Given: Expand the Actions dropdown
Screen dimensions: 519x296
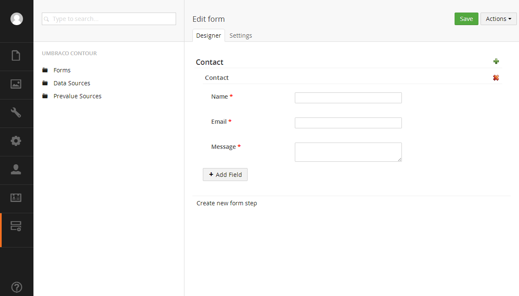Looking at the screenshot, I should [499, 19].
